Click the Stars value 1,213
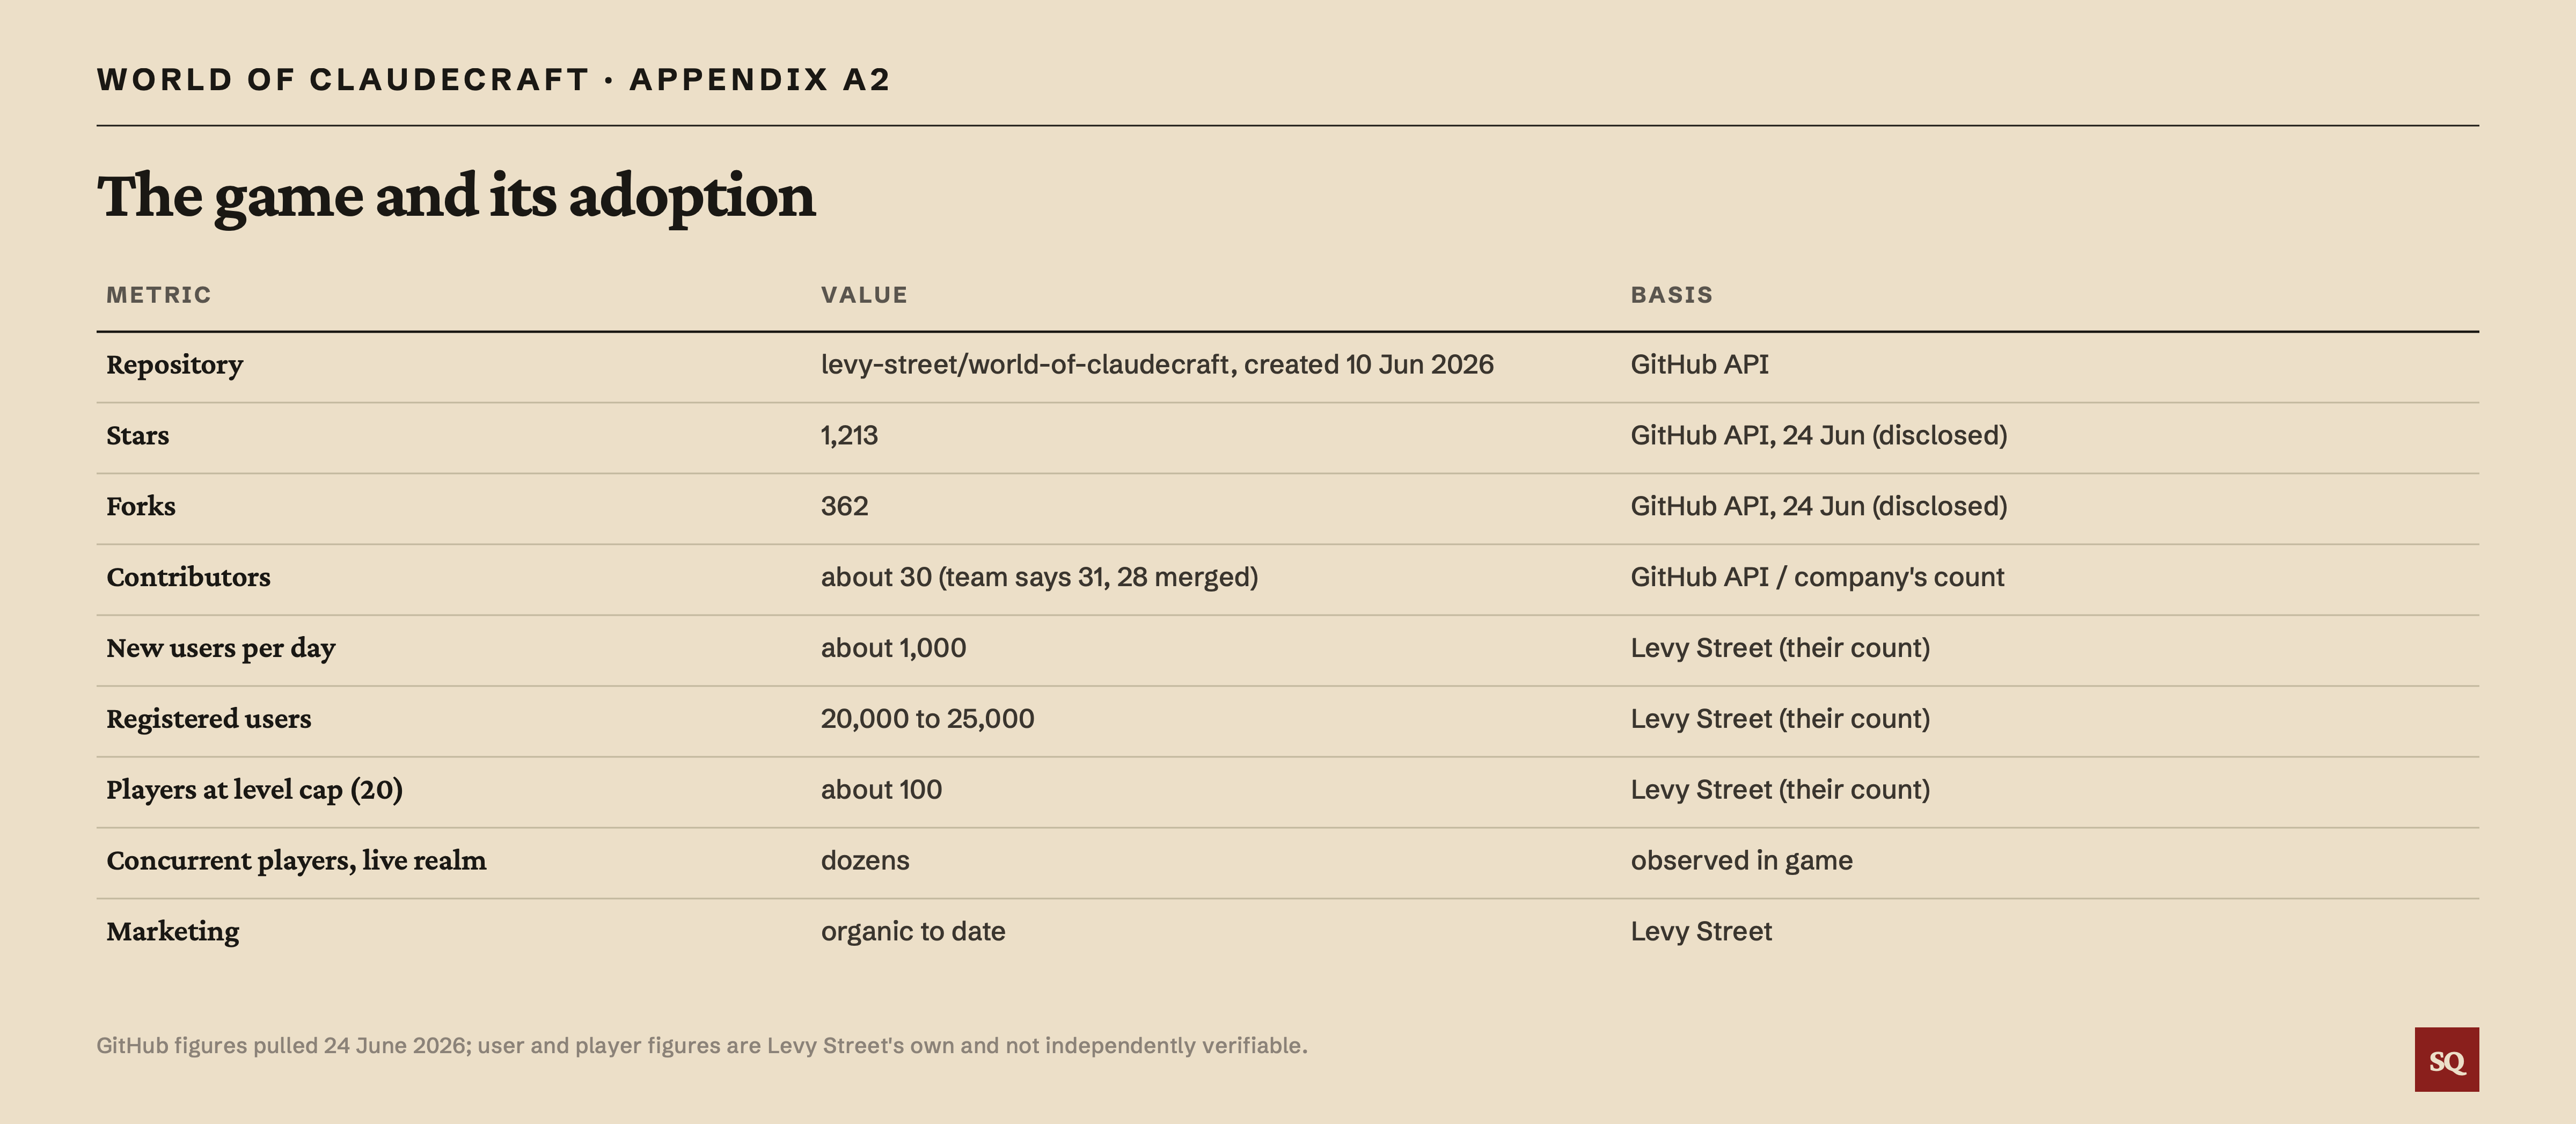The width and height of the screenshot is (2576, 1124). 849,436
